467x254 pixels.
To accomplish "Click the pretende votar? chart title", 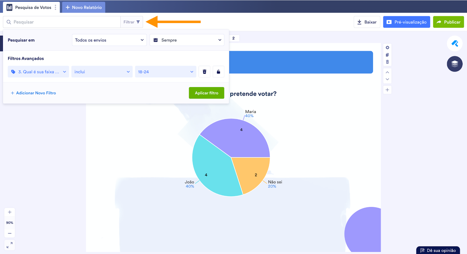I will pyautogui.click(x=253, y=94).
